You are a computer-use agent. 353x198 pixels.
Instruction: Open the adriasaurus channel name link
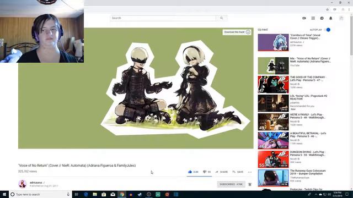36,183
